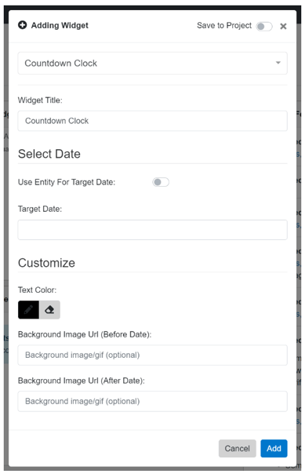This screenshot has width=305, height=474.
Task: Focus the Widget Title text field
Action: tap(152, 121)
